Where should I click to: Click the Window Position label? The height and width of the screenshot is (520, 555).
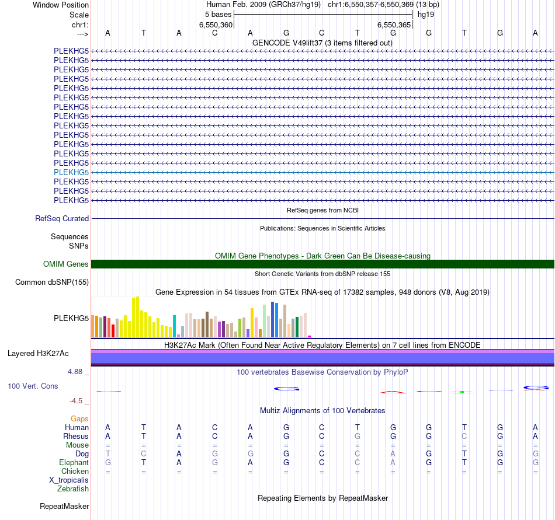click(x=61, y=5)
